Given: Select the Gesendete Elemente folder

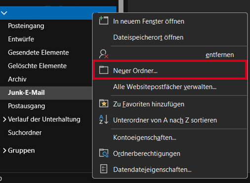Looking at the screenshot, I should point(39,53).
